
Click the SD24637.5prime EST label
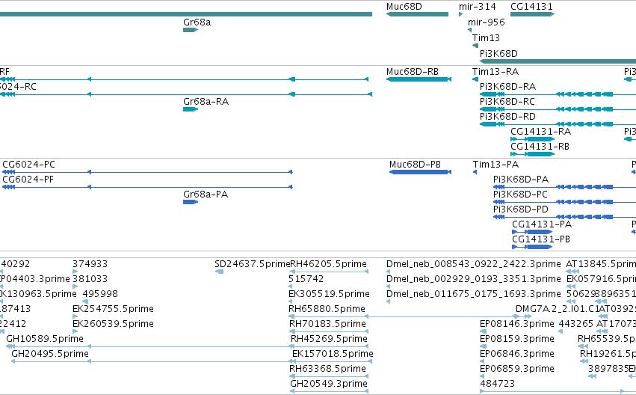click(x=253, y=264)
